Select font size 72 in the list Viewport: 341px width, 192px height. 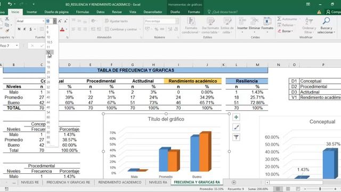(x=48, y=127)
